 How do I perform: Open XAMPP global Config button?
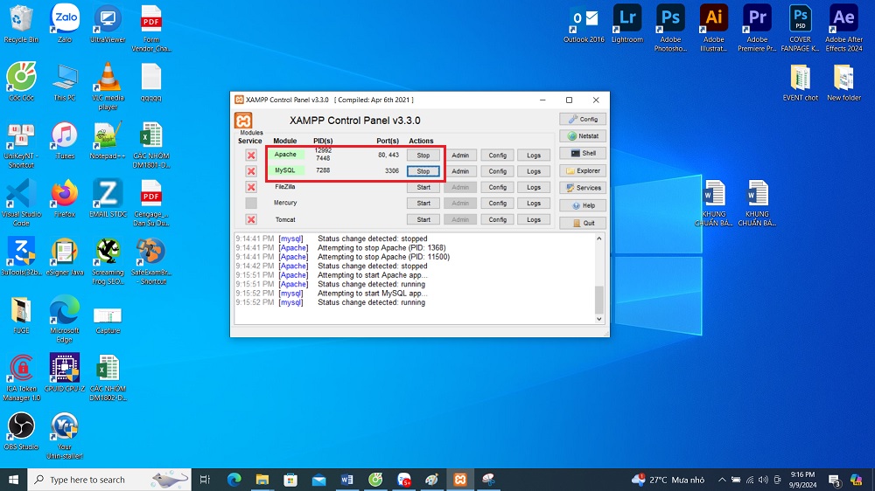click(x=583, y=120)
